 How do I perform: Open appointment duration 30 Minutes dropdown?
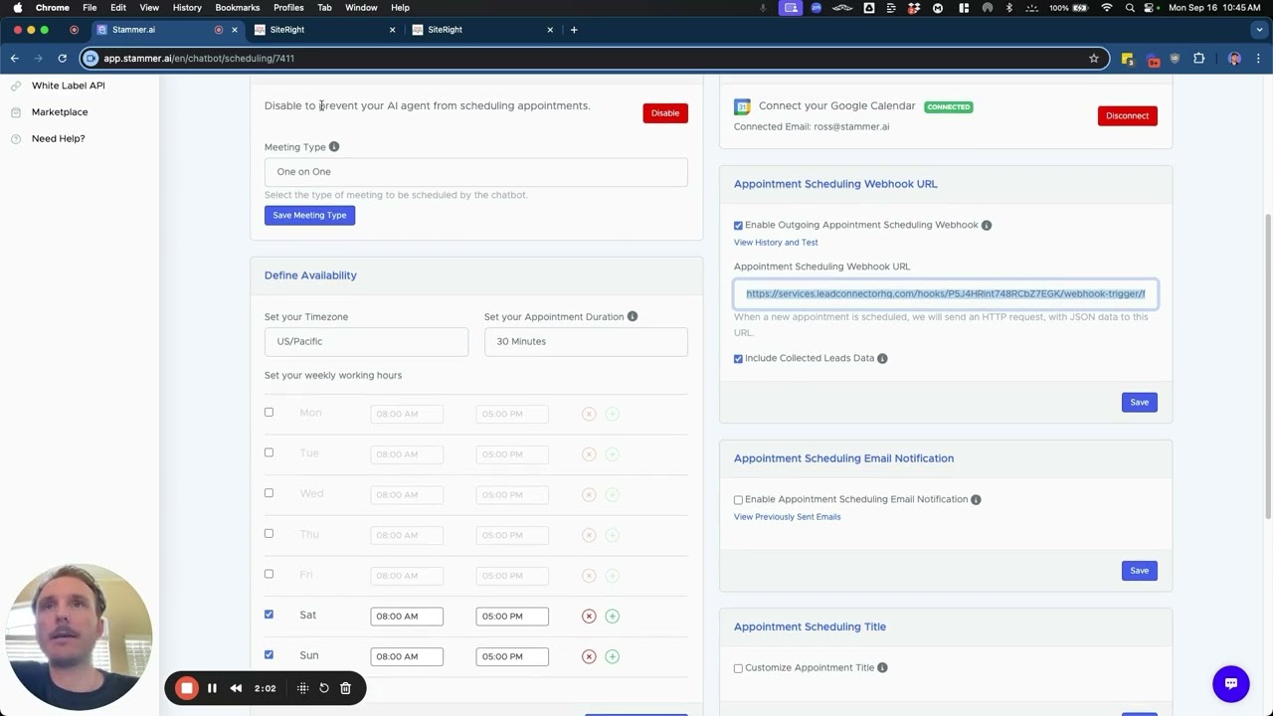(x=586, y=341)
